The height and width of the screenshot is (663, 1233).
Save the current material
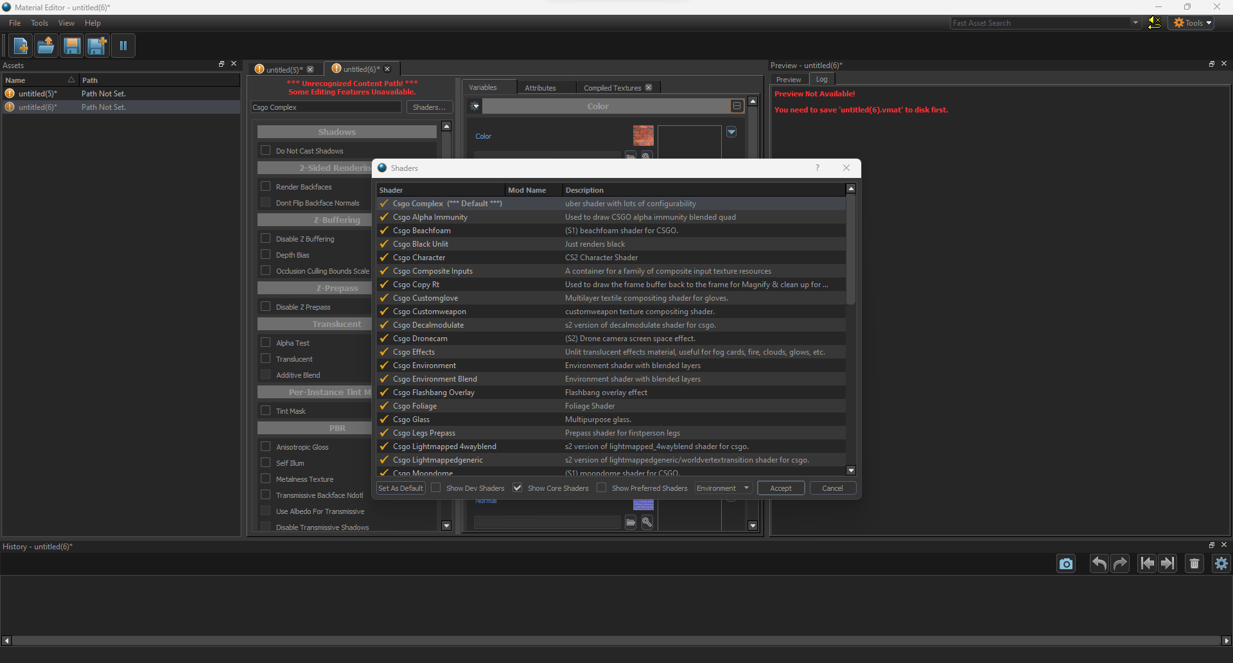click(72, 46)
